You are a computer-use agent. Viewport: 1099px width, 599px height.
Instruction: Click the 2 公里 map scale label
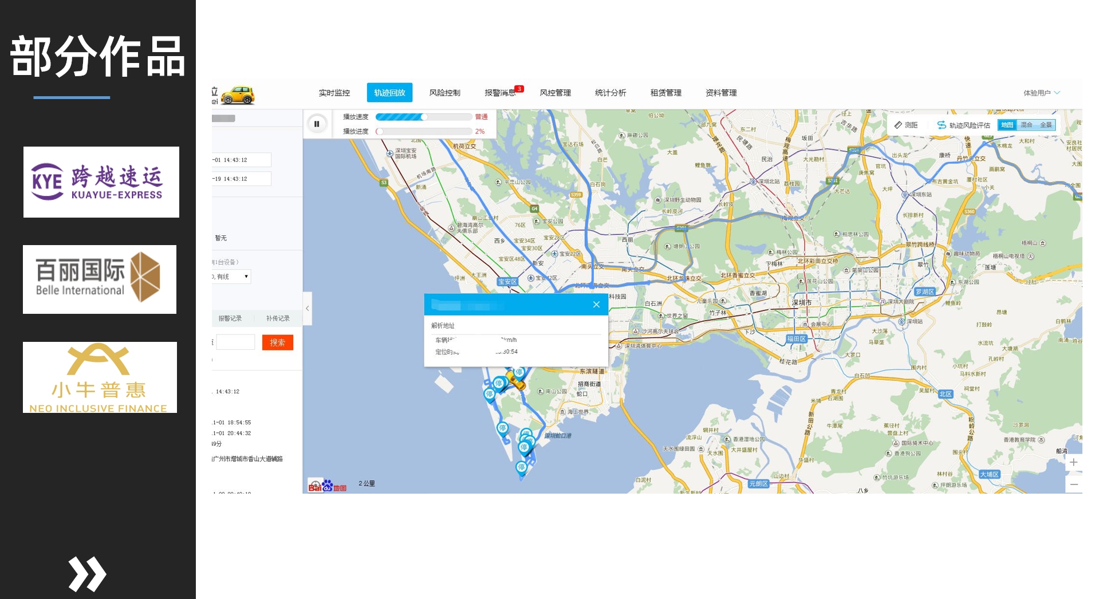click(367, 483)
